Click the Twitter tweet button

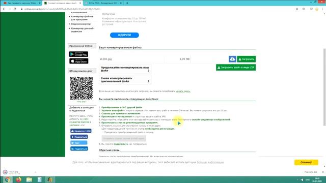coord(79,143)
